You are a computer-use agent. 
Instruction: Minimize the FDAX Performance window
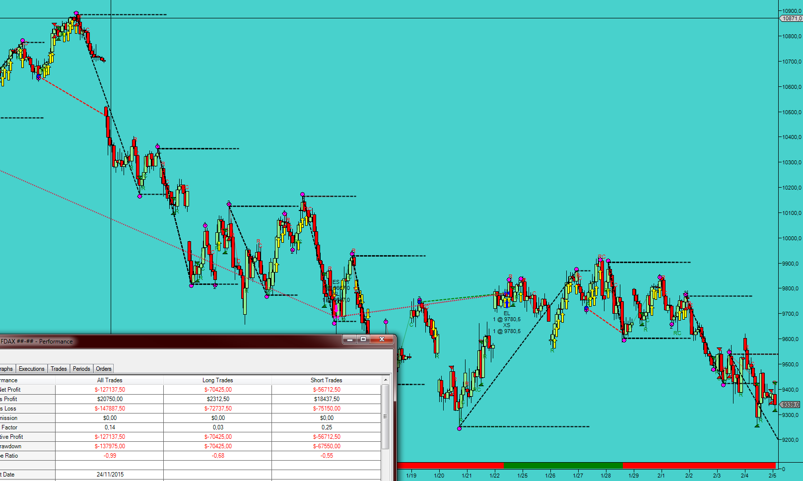349,339
